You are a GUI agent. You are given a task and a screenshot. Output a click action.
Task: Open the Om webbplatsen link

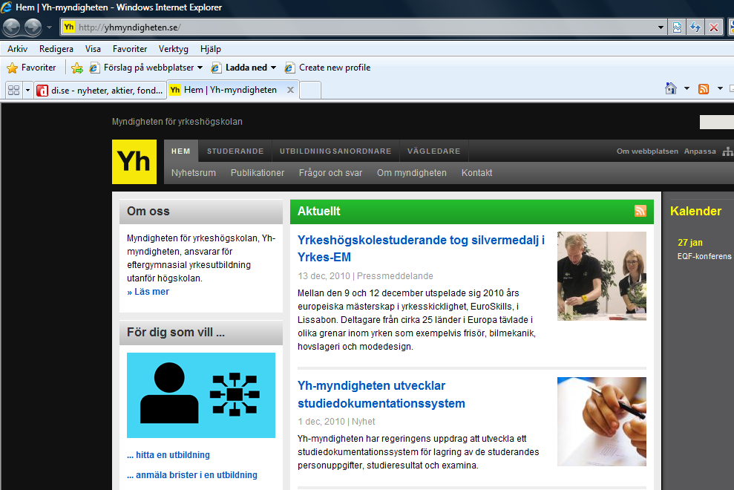(647, 151)
